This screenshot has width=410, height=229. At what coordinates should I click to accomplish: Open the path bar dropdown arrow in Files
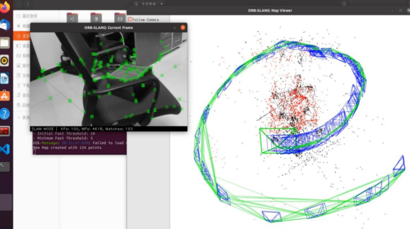coord(162,4)
